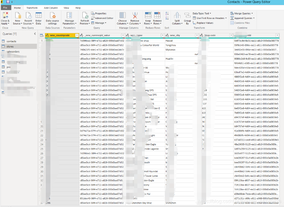
Task: Select the salesorders query
Action: click(x=19, y=52)
